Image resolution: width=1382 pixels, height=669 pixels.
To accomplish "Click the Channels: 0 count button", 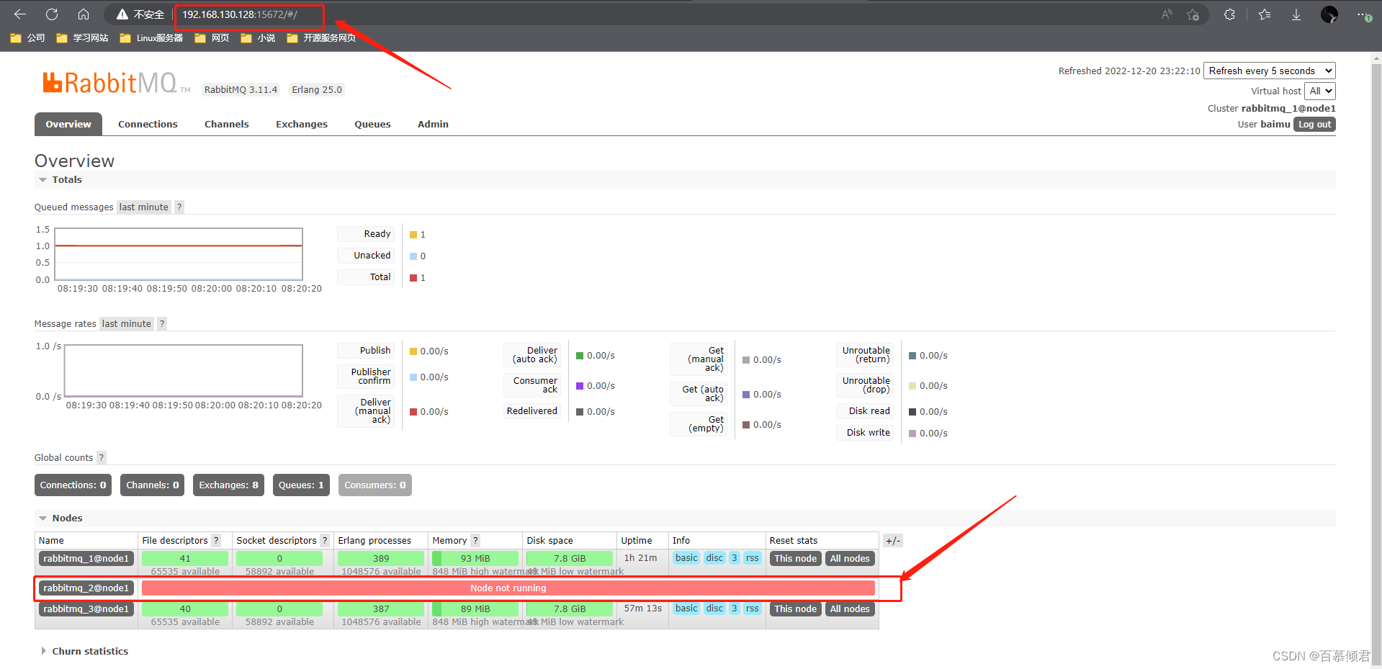I will coord(153,485).
